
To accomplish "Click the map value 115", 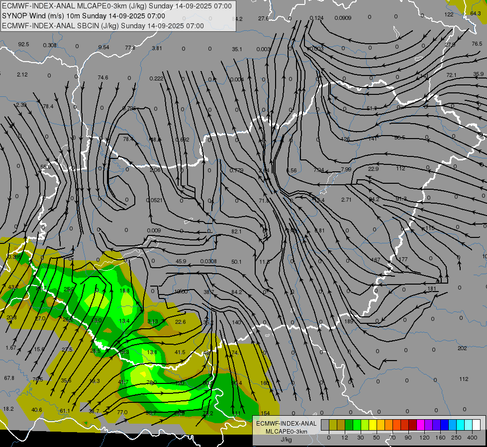I will (x=430, y=228).
